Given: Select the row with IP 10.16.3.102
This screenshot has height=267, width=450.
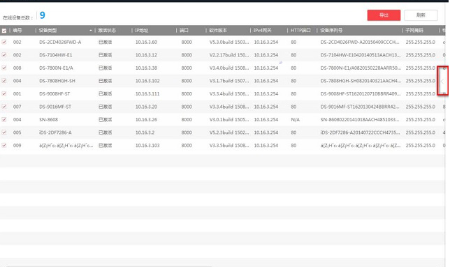Looking at the screenshot, I should tap(222, 81).
